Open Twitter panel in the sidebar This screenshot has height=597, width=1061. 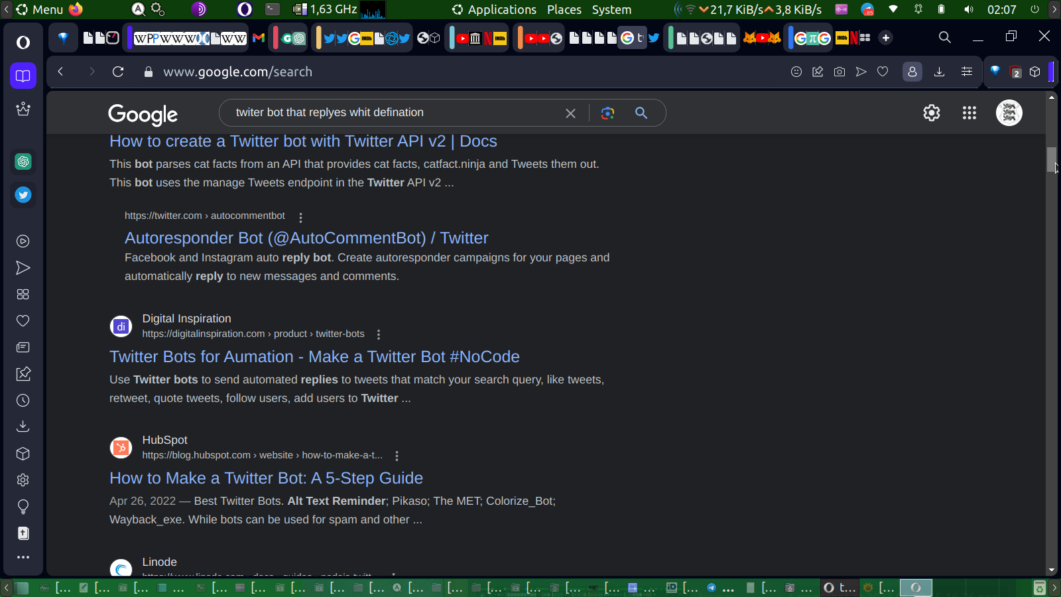coord(23,195)
